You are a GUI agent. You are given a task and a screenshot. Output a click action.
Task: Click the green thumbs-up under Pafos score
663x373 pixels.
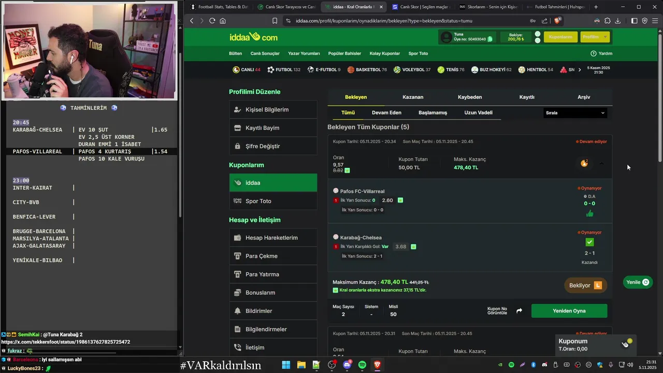coord(589,213)
